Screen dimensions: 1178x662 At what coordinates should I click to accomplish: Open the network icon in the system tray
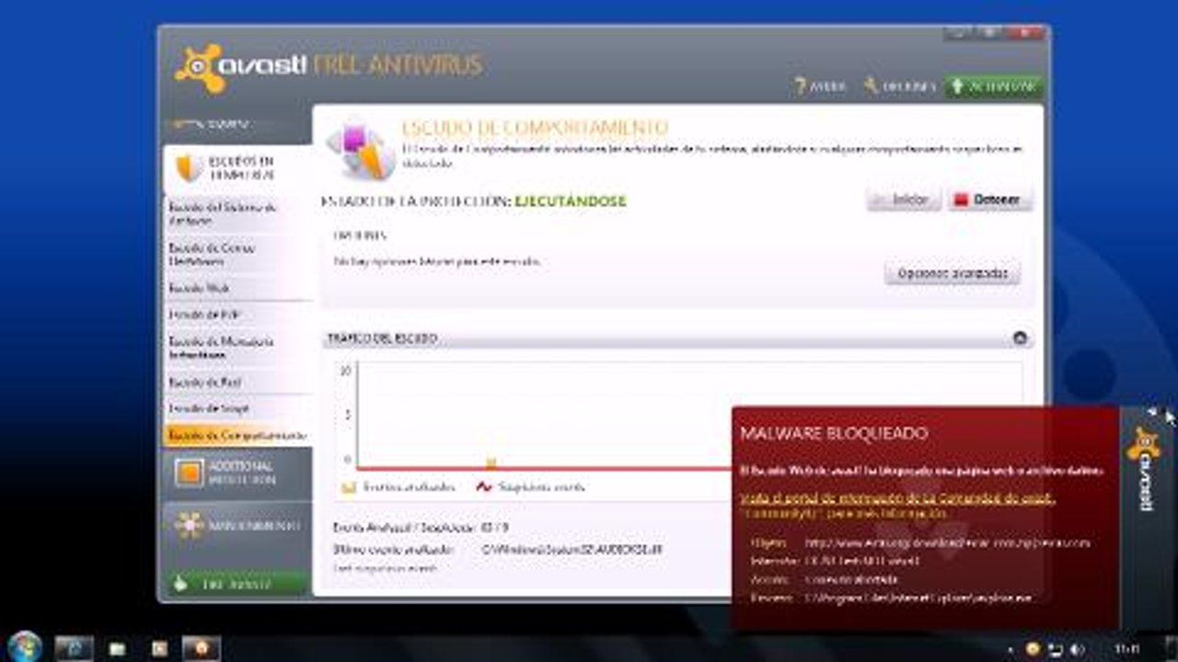pyautogui.click(x=1057, y=649)
